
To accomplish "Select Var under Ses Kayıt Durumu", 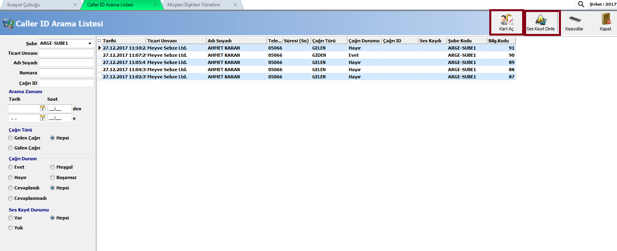I will pyautogui.click(x=10, y=218).
